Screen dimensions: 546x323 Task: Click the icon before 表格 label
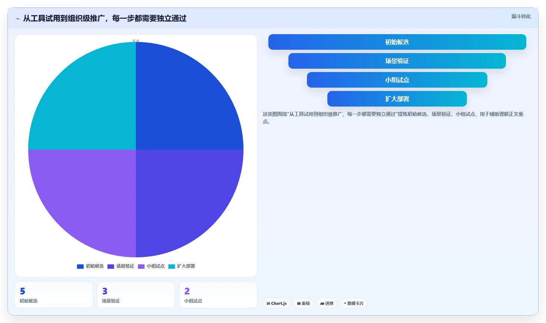(x=299, y=304)
